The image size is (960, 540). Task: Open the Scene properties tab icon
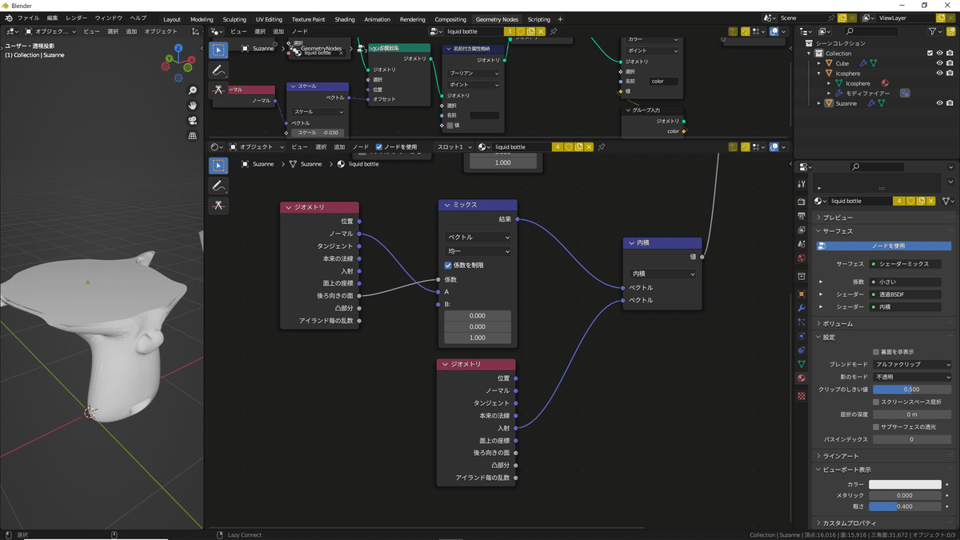802,244
